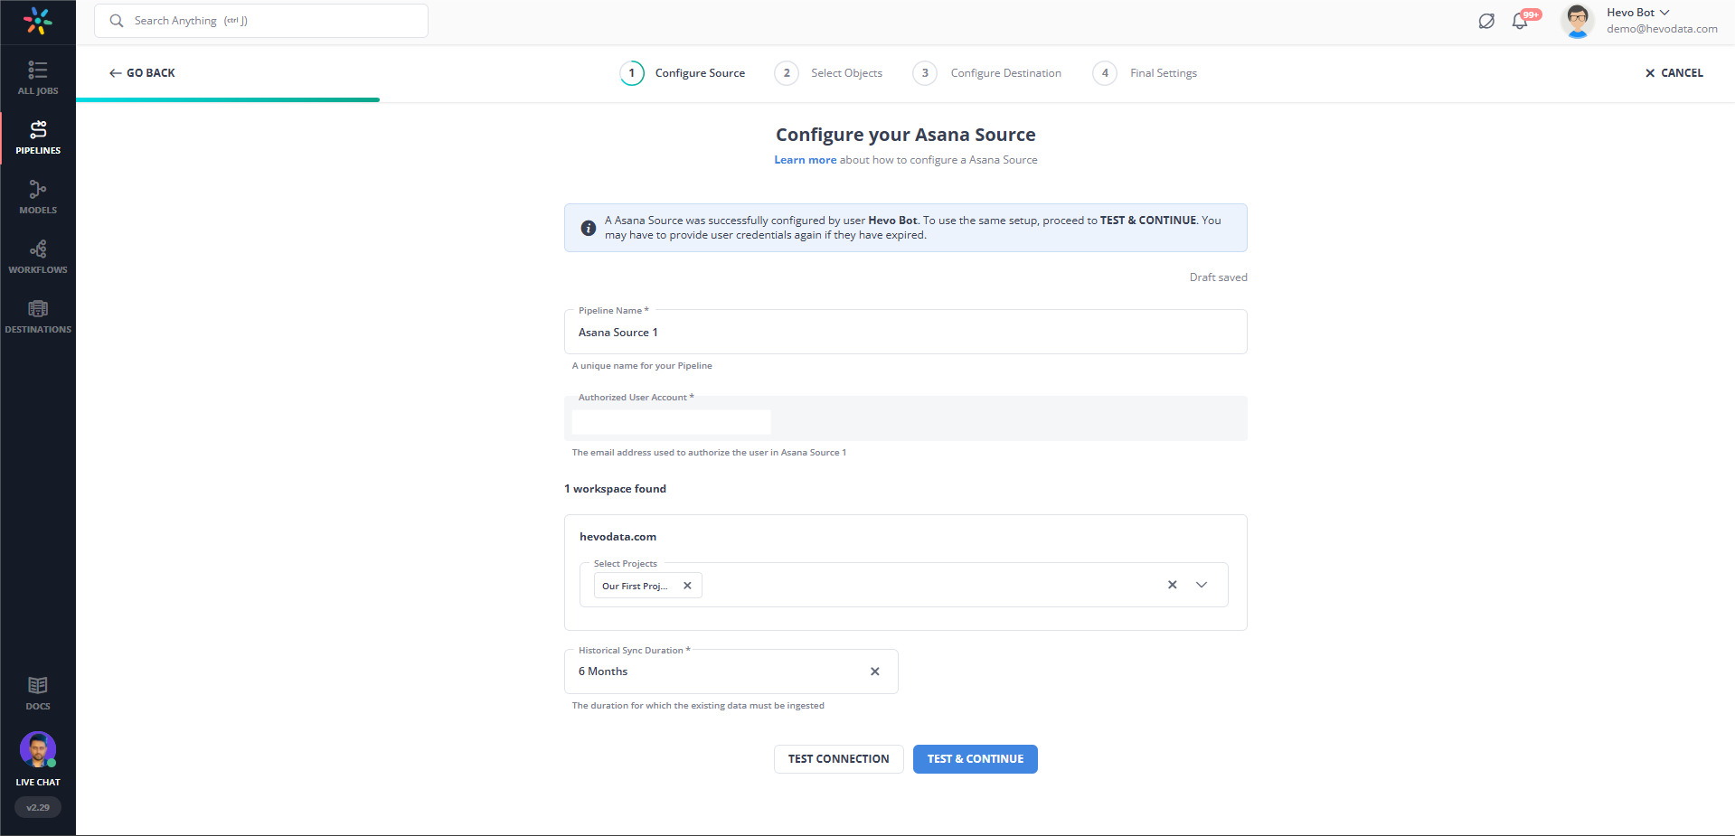The height and width of the screenshot is (836, 1735).
Task: Open the notifications bell
Action: click(x=1521, y=21)
